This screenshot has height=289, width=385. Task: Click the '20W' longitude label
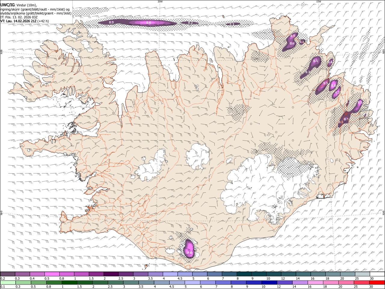tap(160, 1)
